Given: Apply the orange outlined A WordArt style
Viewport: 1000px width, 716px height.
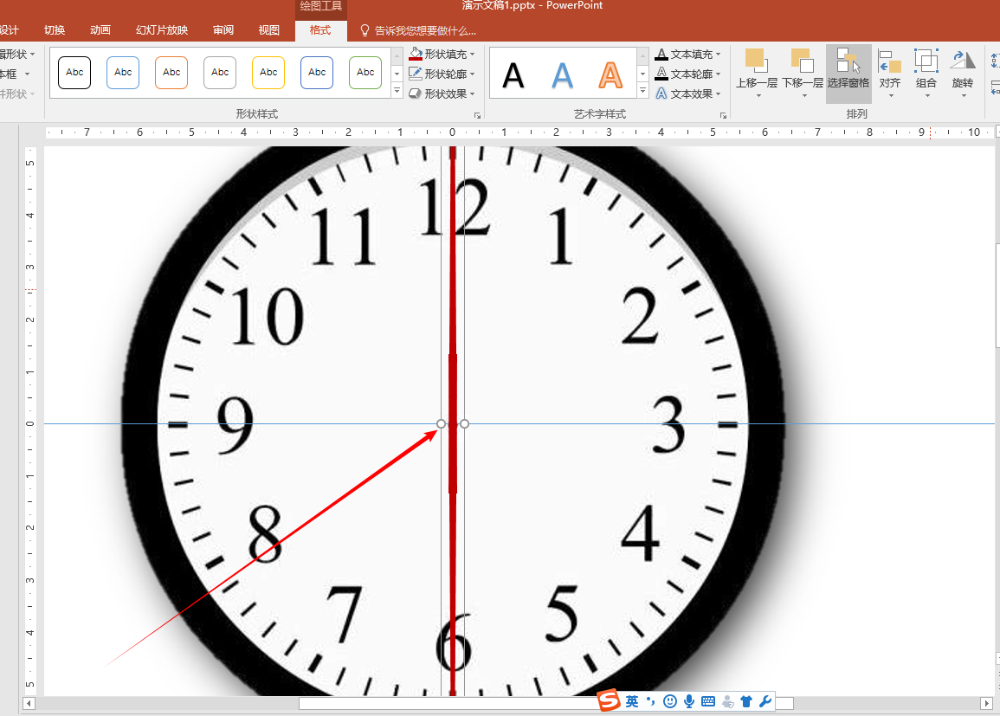Looking at the screenshot, I should pos(610,76).
